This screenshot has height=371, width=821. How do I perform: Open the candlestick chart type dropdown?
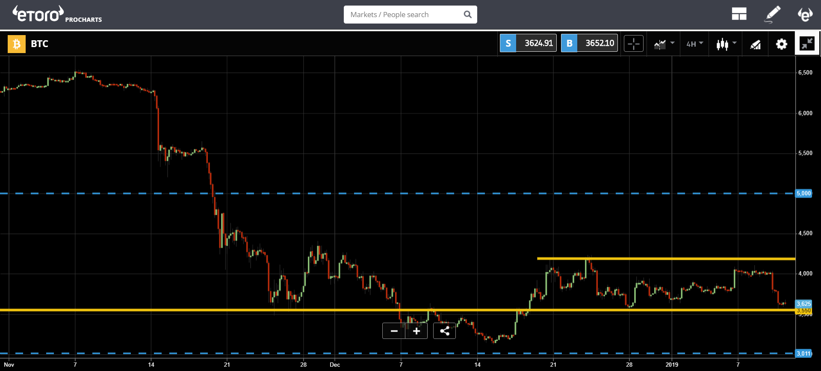click(x=726, y=44)
